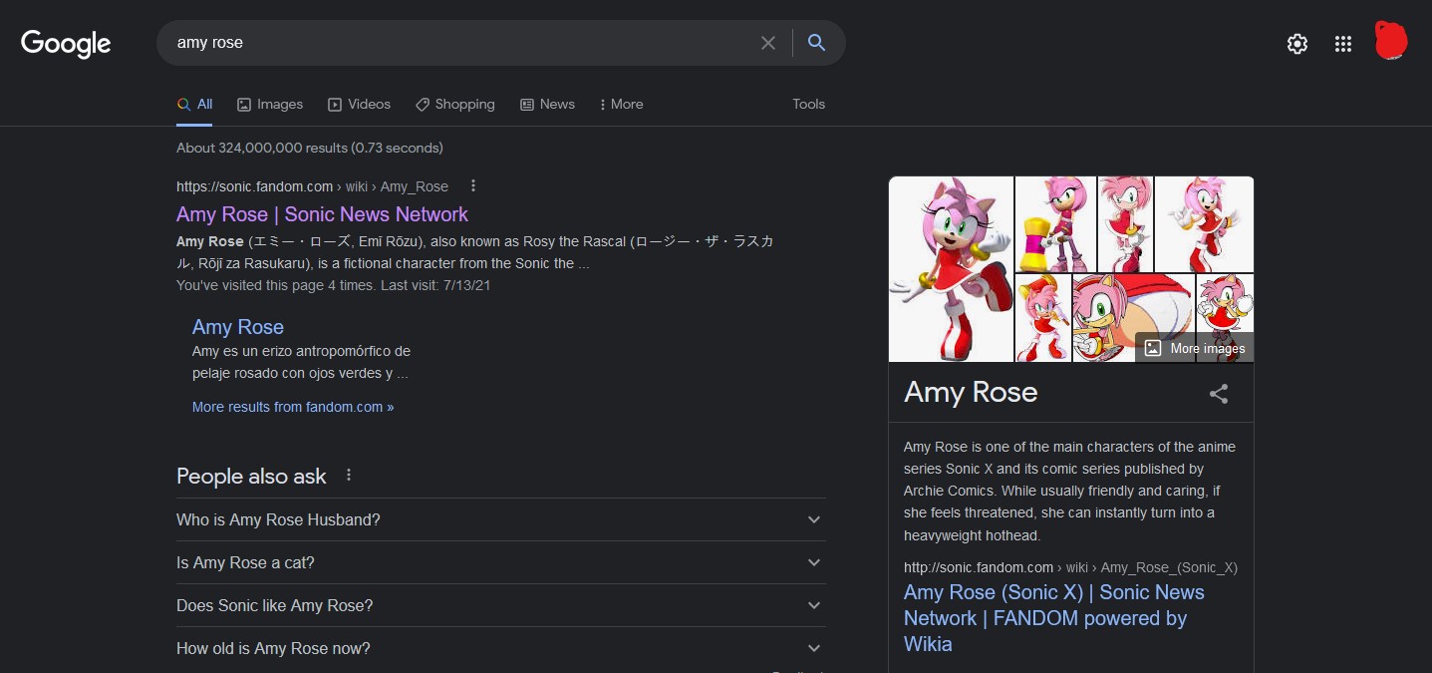The height and width of the screenshot is (673, 1432).
Task: Switch to the Images tab
Action: [270, 104]
